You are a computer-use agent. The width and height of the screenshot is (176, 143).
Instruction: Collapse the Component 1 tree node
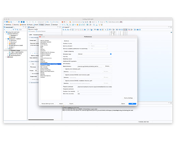point(6,39)
